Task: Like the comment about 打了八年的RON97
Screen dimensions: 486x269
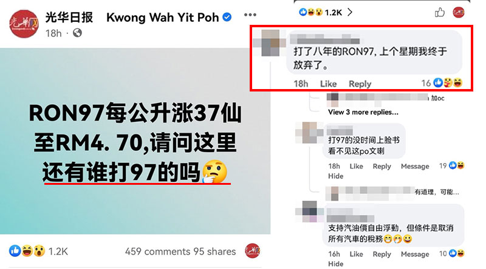Action: point(328,84)
